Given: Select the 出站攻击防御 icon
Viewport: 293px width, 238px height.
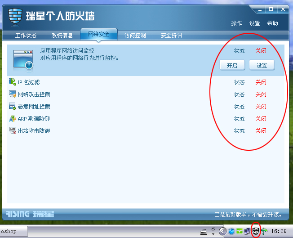Looking at the screenshot, I should [x=13, y=130].
